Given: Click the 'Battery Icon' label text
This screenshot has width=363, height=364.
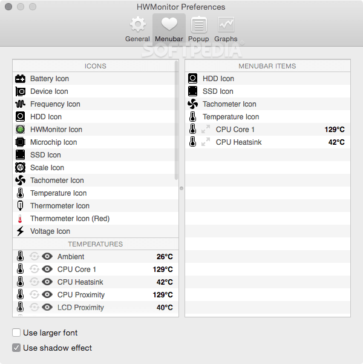Looking at the screenshot, I should point(50,79).
